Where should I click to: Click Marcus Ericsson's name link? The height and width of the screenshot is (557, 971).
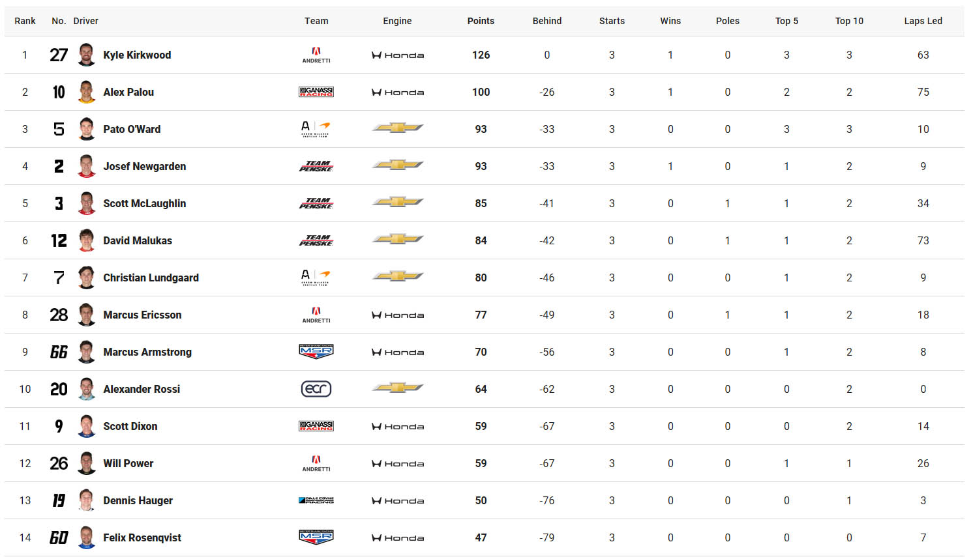142,315
